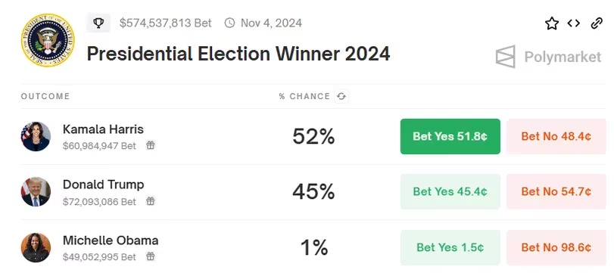Viewport: 614px width, 273px height.
Task: Copy market link via chain icon
Action: coord(597,23)
